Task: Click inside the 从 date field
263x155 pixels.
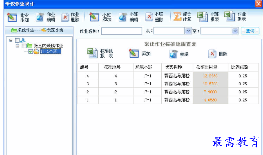Action: tap(169, 31)
